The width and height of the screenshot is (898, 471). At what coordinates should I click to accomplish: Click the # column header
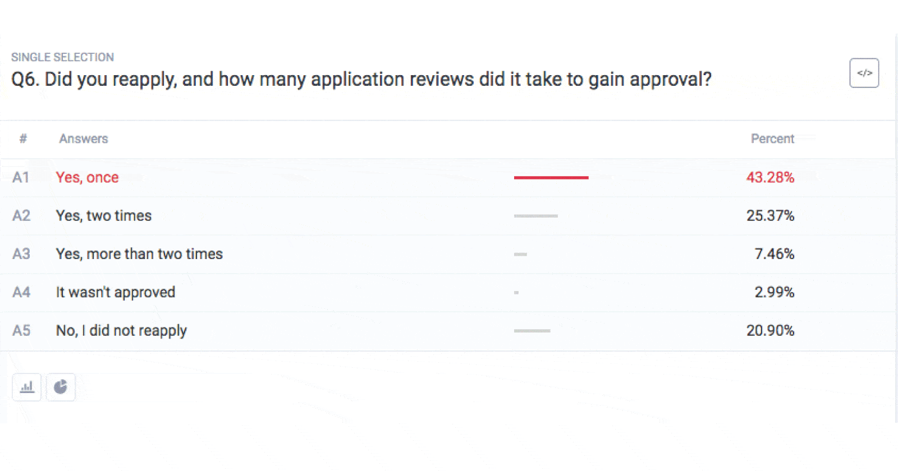pyautogui.click(x=22, y=138)
